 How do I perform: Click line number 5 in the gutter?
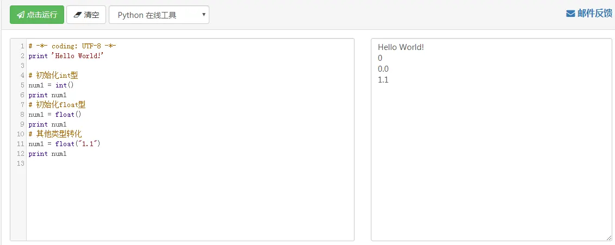[x=22, y=85]
